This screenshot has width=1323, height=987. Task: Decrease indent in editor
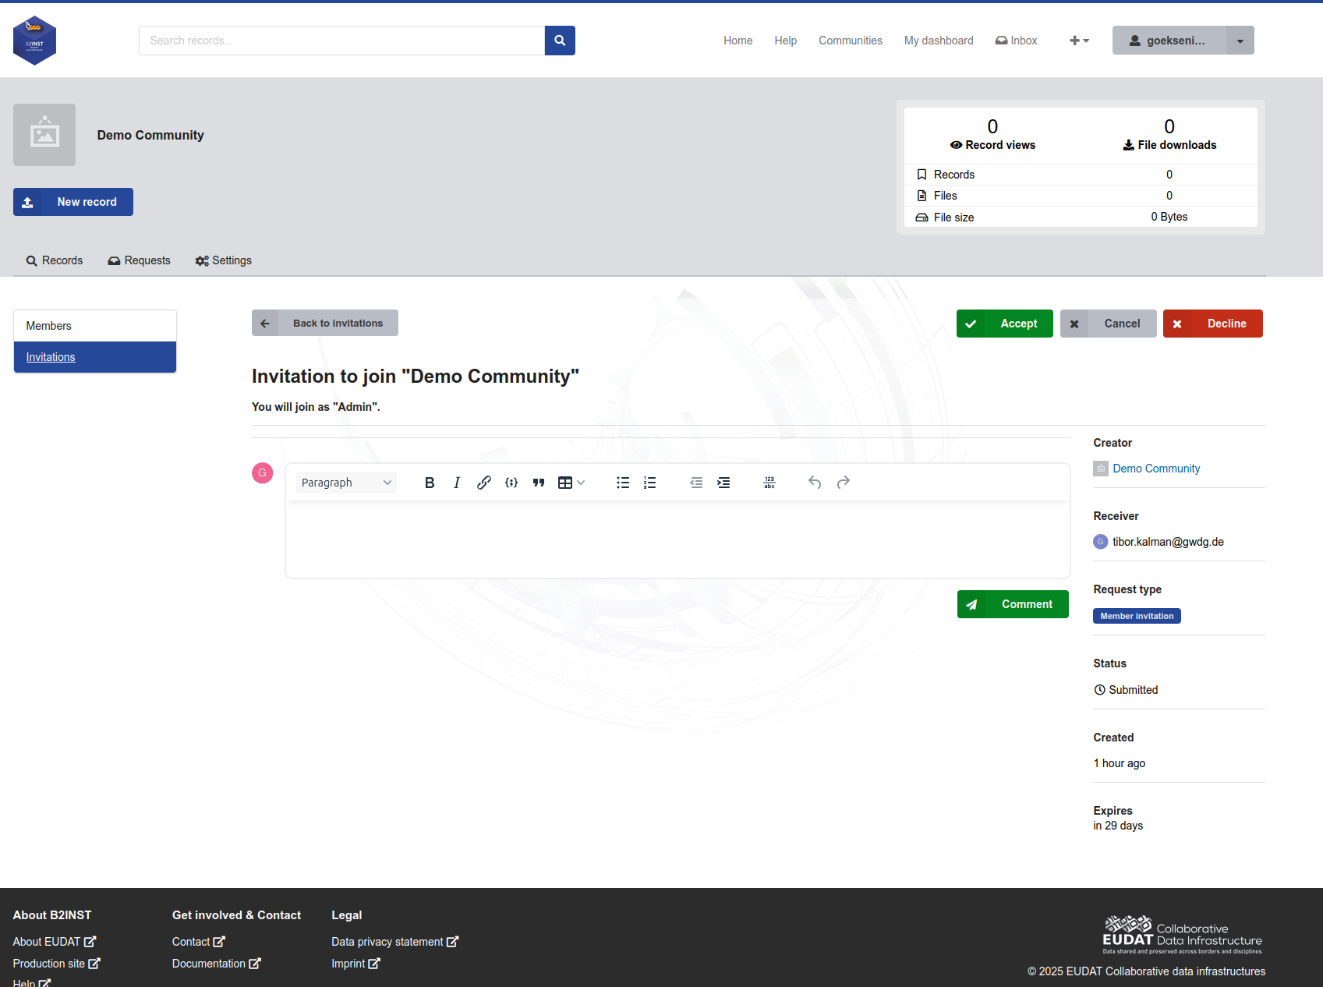[696, 483]
